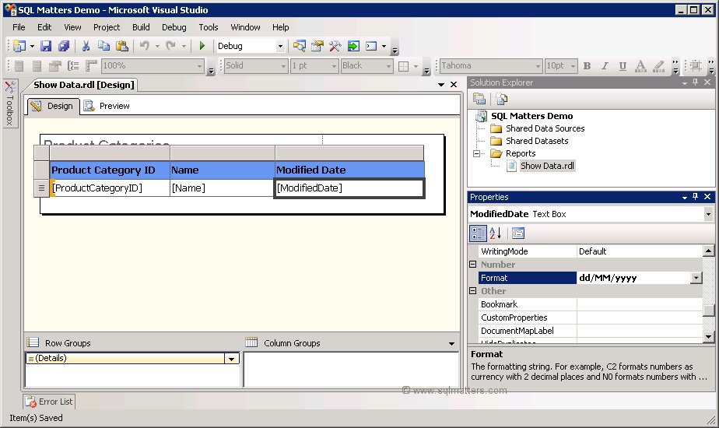The image size is (719, 428).
Task: Open the Toolbox hammer and wrench icon
Action: (x=335, y=46)
